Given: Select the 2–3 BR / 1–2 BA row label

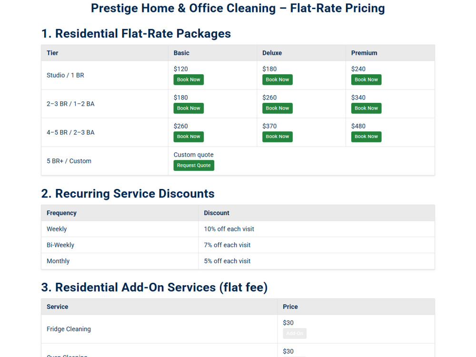Looking at the screenshot, I should pyautogui.click(x=70, y=104).
